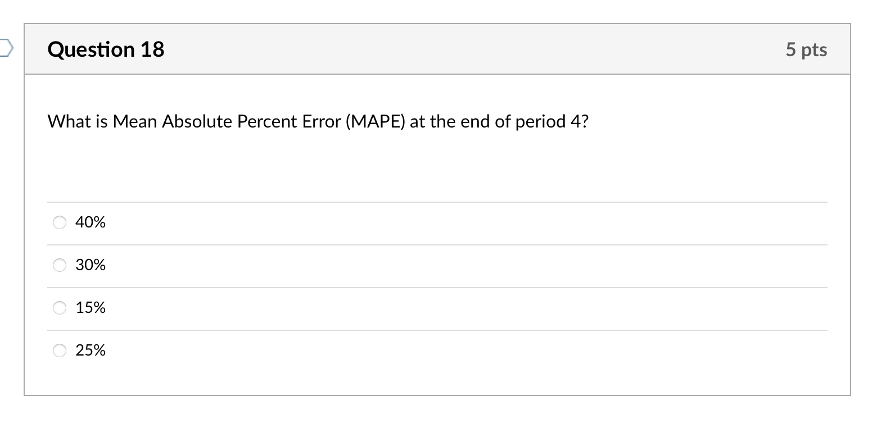Select the 40% answer radio button
886x428 pixels.
coord(60,222)
